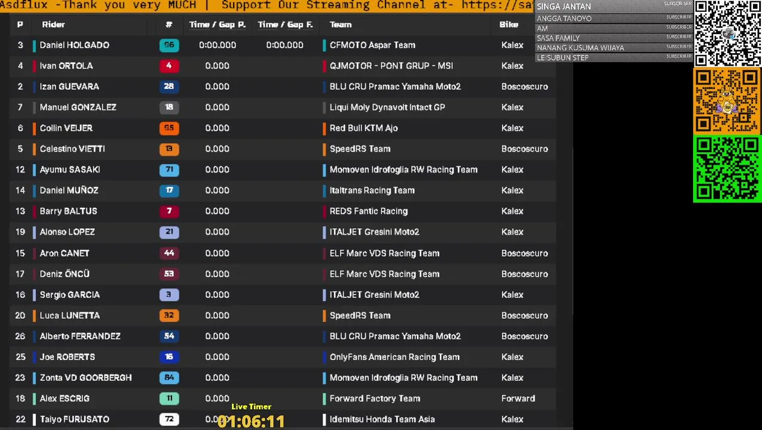Click the scrolling support ticker at top
This screenshot has height=430, width=762.
click(x=266, y=5)
